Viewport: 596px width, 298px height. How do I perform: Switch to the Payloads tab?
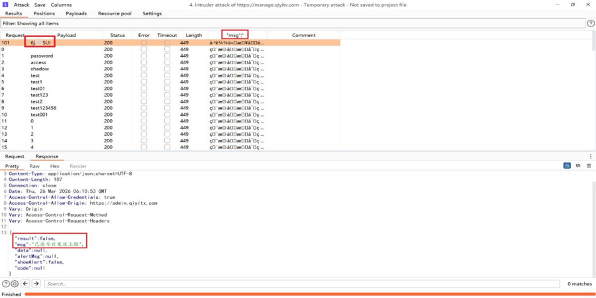[x=76, y=13]
